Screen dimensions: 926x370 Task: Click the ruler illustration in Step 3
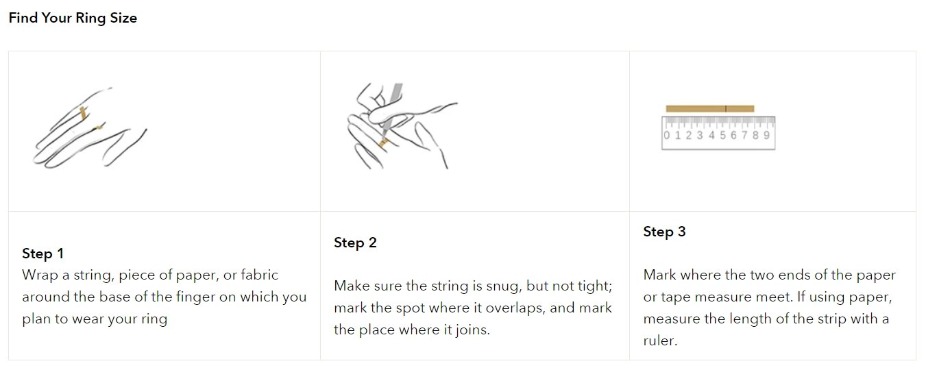718,133
